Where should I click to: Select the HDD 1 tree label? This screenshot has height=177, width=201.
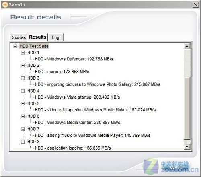coord(33,53)
